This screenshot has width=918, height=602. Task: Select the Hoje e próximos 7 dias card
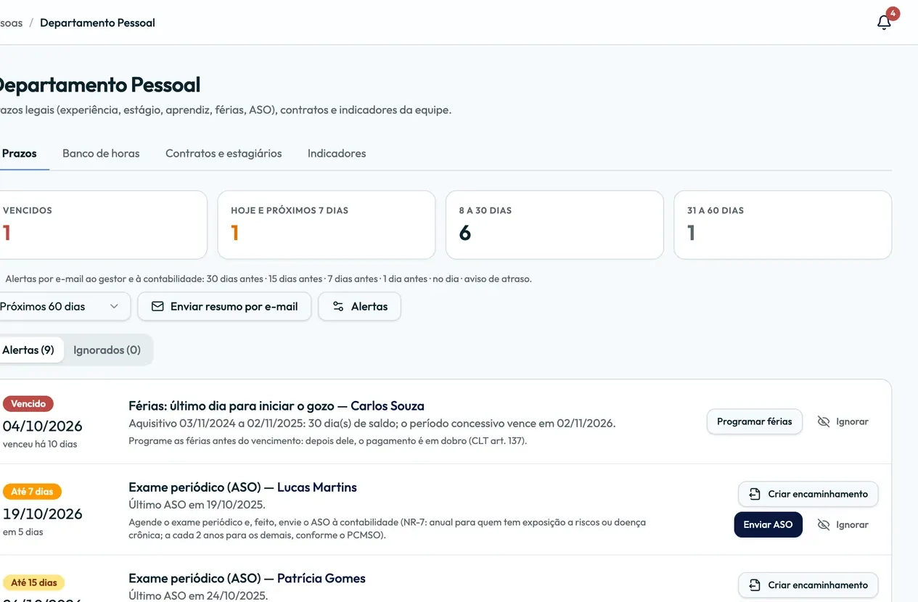(x=327, y=225)
